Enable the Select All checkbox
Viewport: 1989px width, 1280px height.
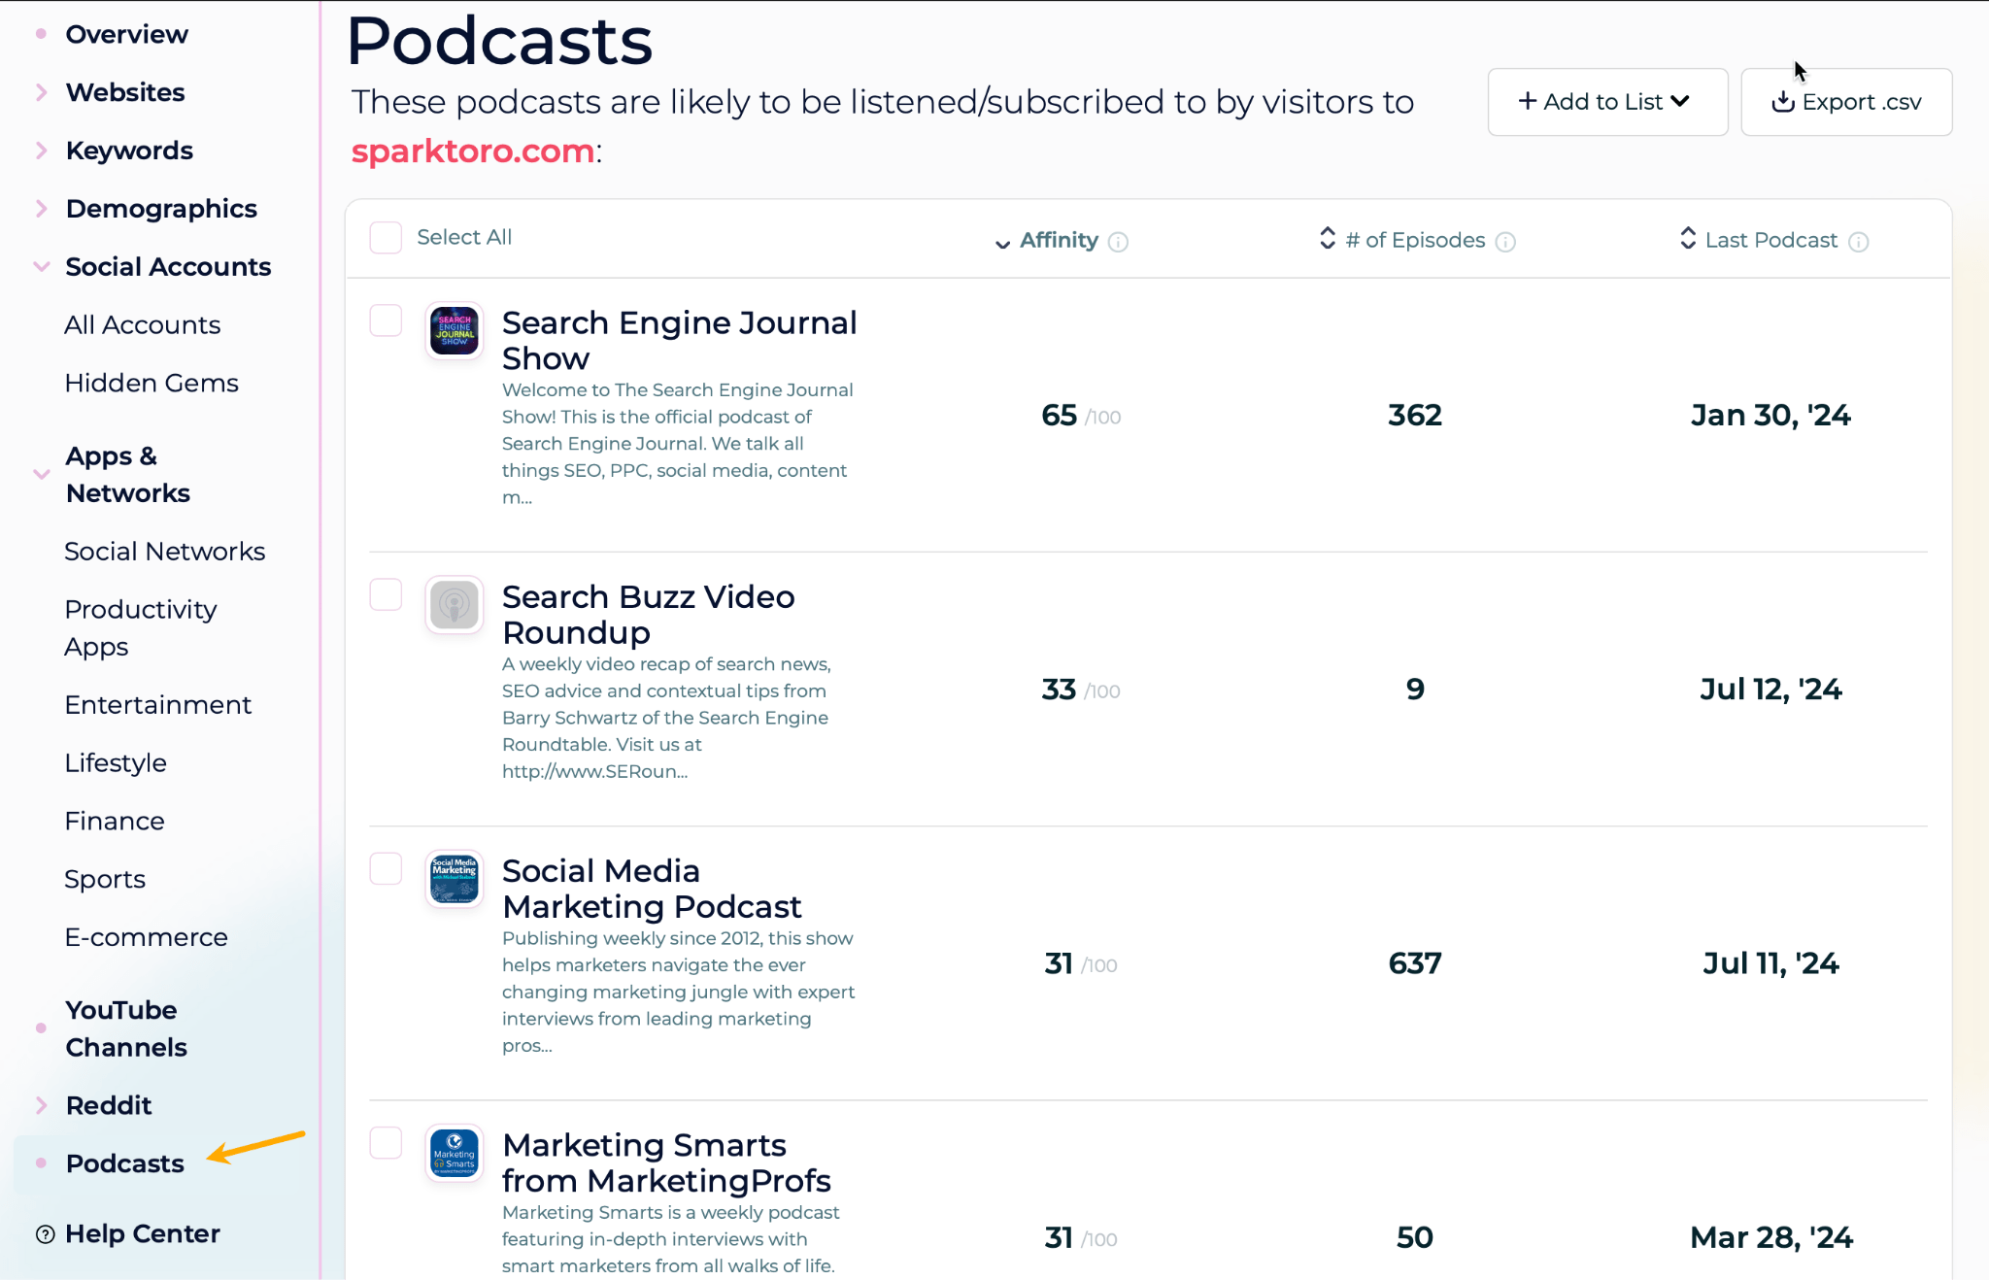click(x=385, y=236)
